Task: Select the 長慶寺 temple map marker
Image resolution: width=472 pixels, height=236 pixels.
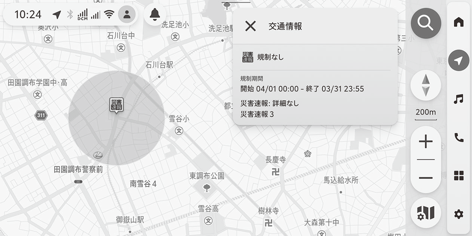Action: (x=275, y=171)
